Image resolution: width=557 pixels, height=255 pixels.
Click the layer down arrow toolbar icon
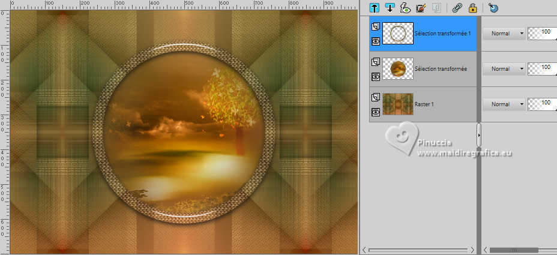point(390,8)
